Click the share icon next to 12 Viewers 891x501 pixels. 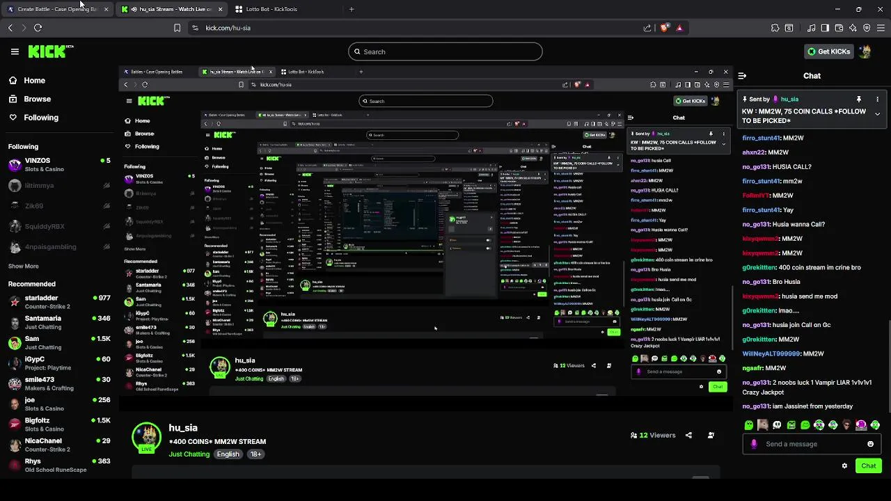(688, 435)
